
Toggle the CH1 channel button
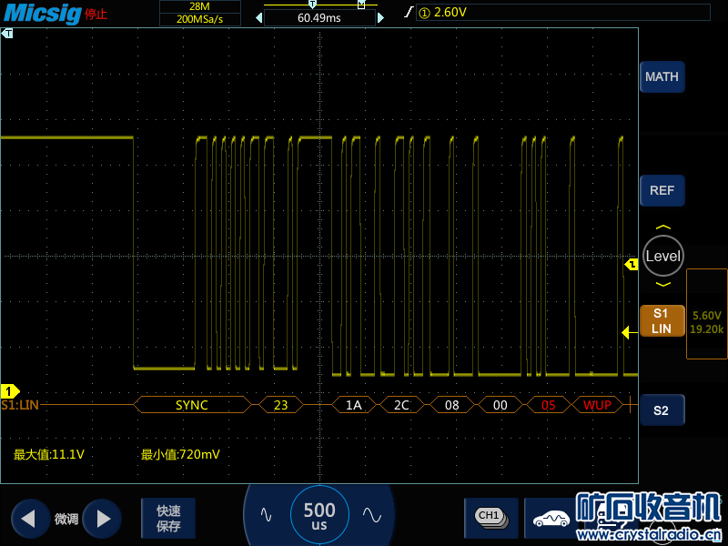(490, 517)
